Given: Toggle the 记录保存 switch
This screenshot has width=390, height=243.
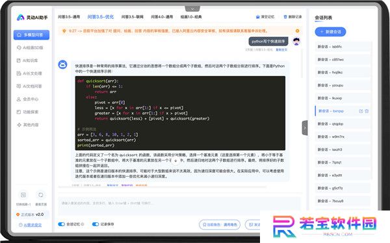Looking at the screenshot, I should pos(96,224).
